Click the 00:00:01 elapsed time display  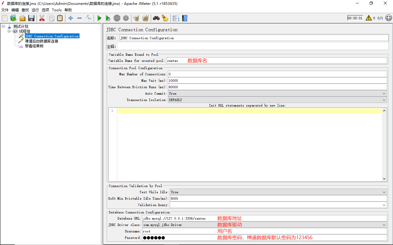355,18
